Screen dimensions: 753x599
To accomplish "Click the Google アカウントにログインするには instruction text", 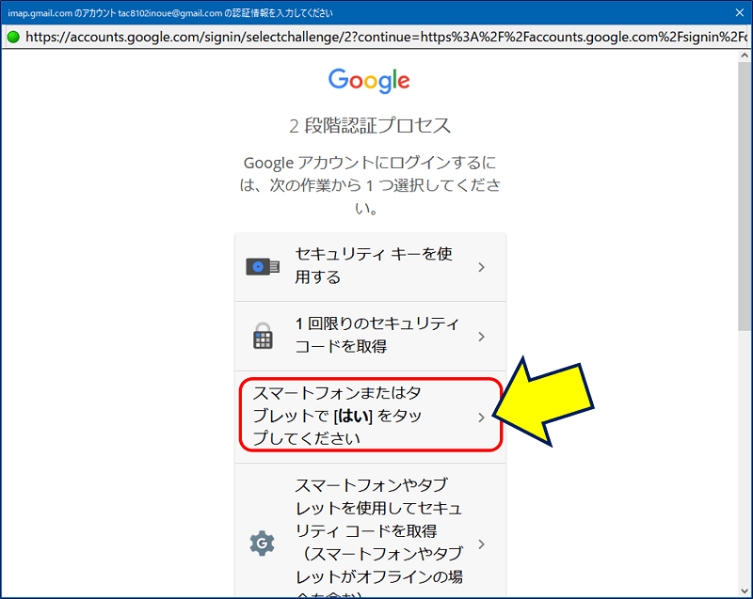I will click(x=370, y=185).
